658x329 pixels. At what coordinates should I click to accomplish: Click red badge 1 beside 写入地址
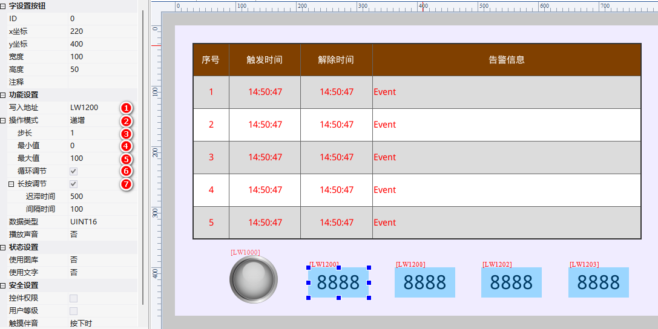pyautogui.click(x=125, y=108)
